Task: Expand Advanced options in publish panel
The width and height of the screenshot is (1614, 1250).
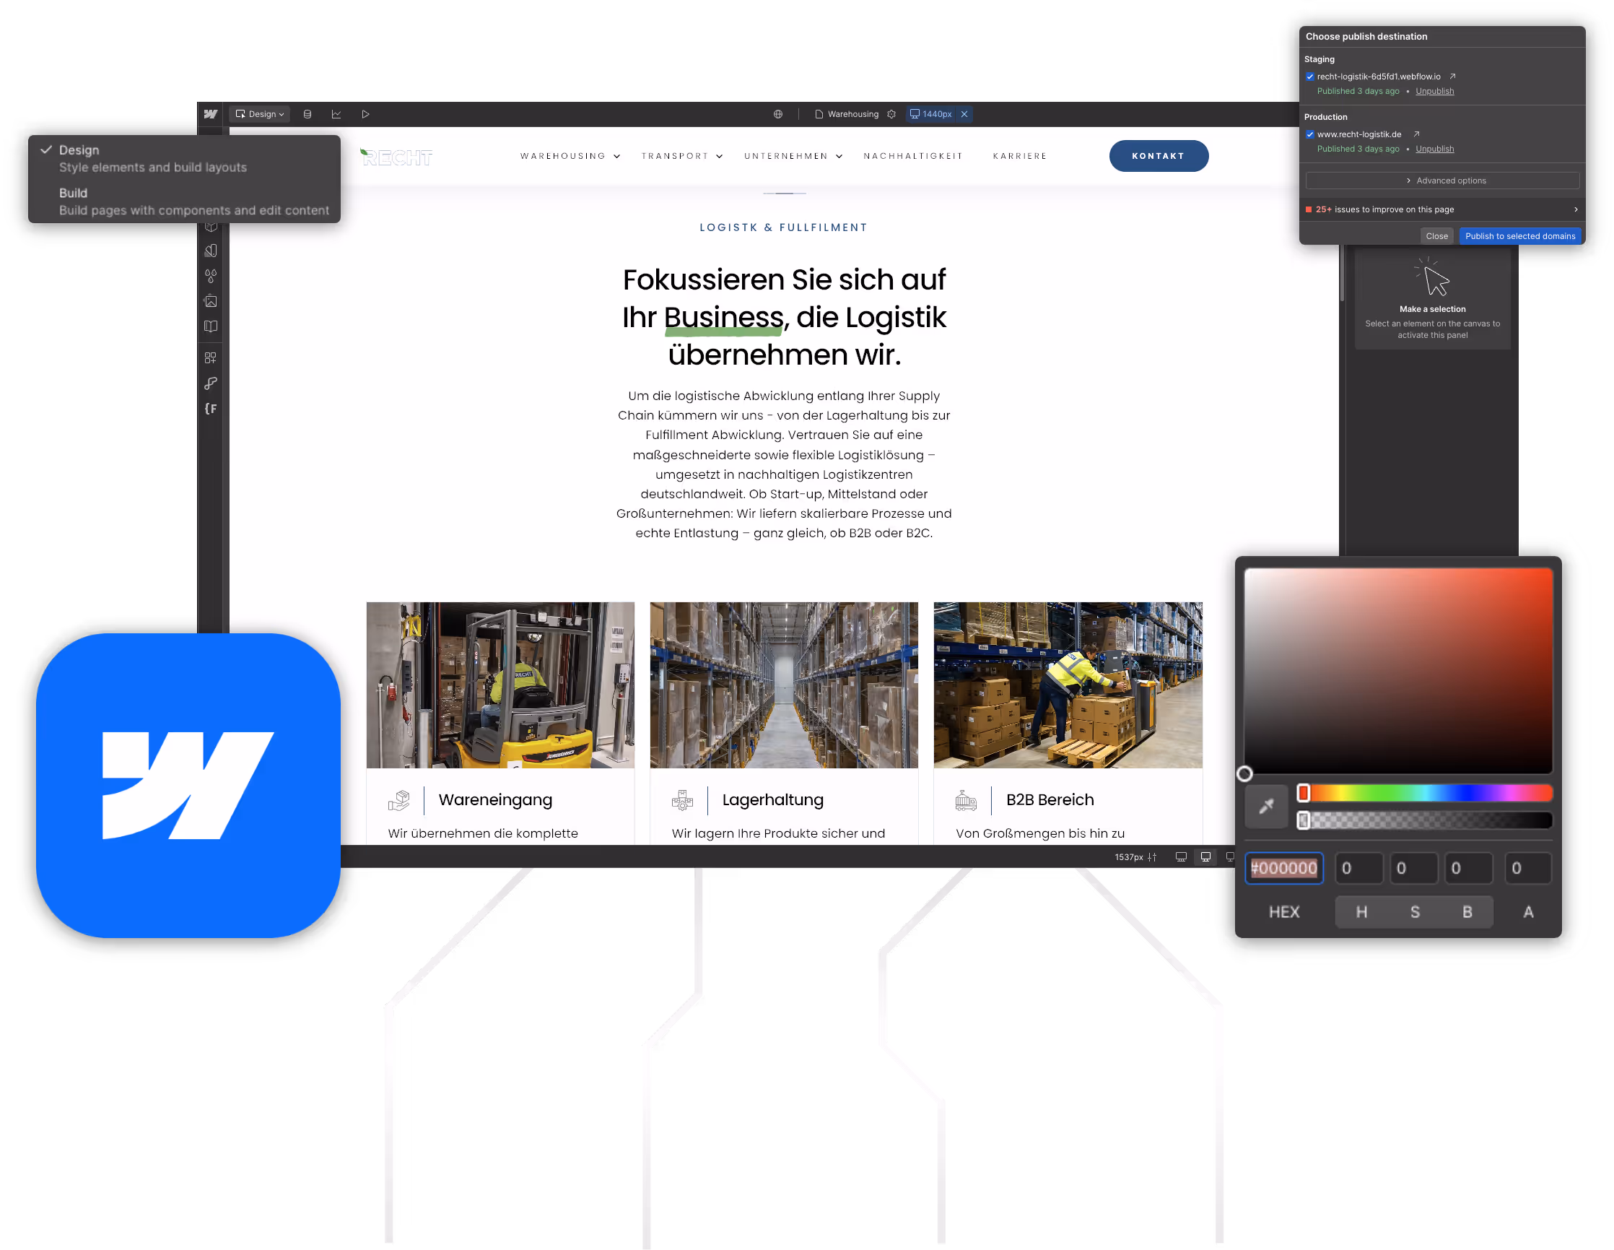Action: pyautogui.click(x=1441, y=181)
